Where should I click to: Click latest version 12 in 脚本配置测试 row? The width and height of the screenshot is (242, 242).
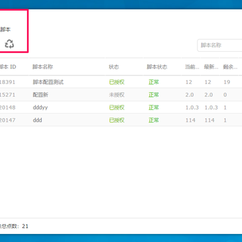coord(208,82)
